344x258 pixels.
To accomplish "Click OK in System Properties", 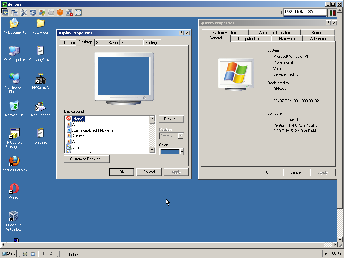I will (268, 172).
